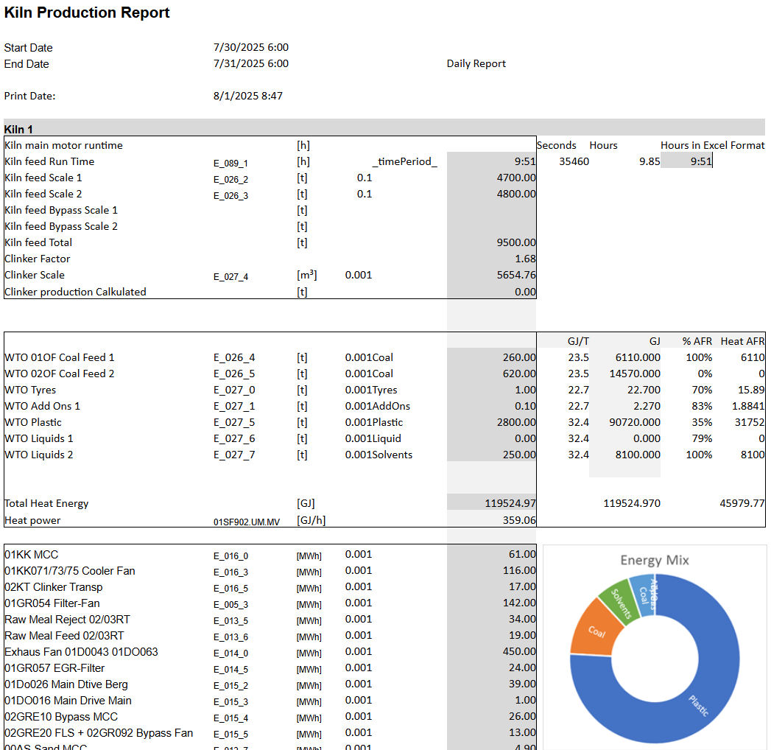The height and width of the screenshot is (750, 771).
Task: Click the Print Date value 8/1/2025 8:47
Action: tap(247, 96)
